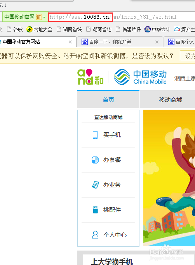This screenshot has height=265, width=195.
Task: Click the green 'and 和' brand logo
Action: (91, 77)
